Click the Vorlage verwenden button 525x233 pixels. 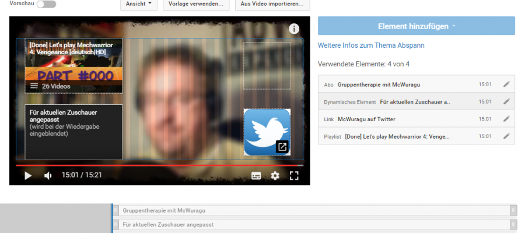click(196, 4)
